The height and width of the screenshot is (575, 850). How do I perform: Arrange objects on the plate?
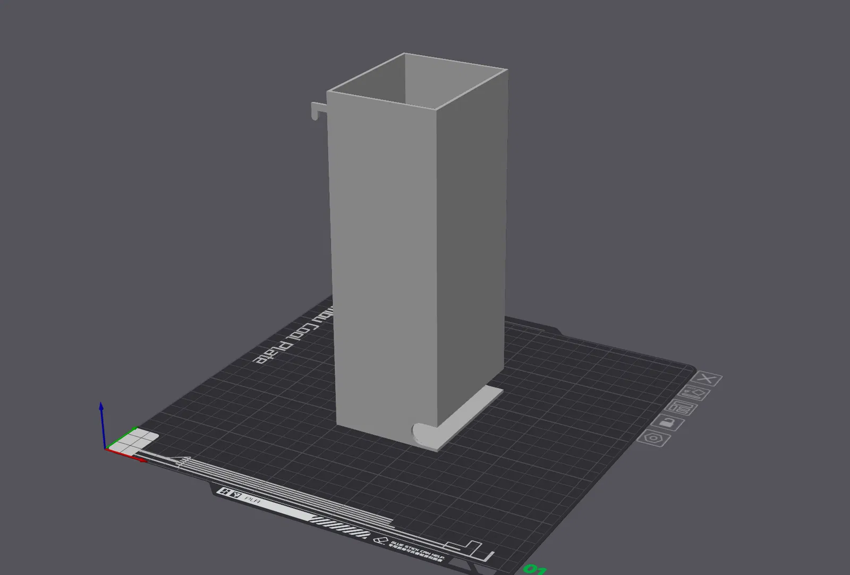tap(682, 409)
